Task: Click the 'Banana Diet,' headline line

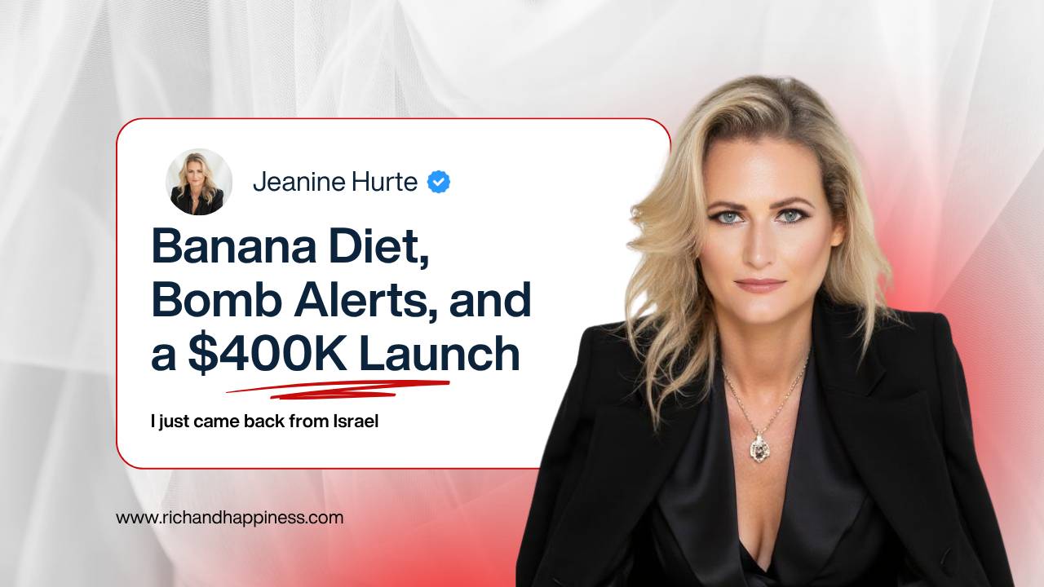Action: coord(290,245)
